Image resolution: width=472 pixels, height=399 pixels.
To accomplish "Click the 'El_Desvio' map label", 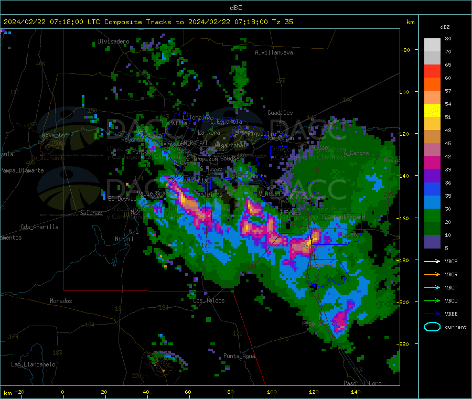I will (122, 199).
